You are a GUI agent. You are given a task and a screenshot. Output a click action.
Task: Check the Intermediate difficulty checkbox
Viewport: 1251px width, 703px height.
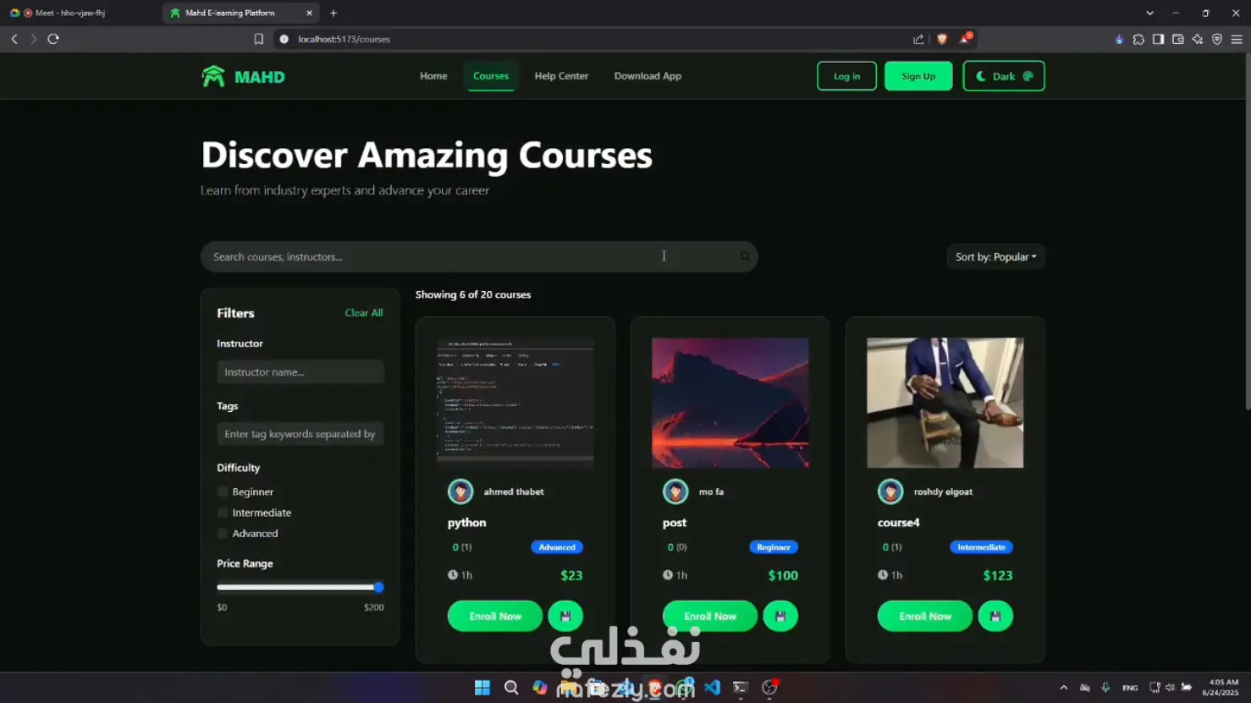[x=223, y=513]
